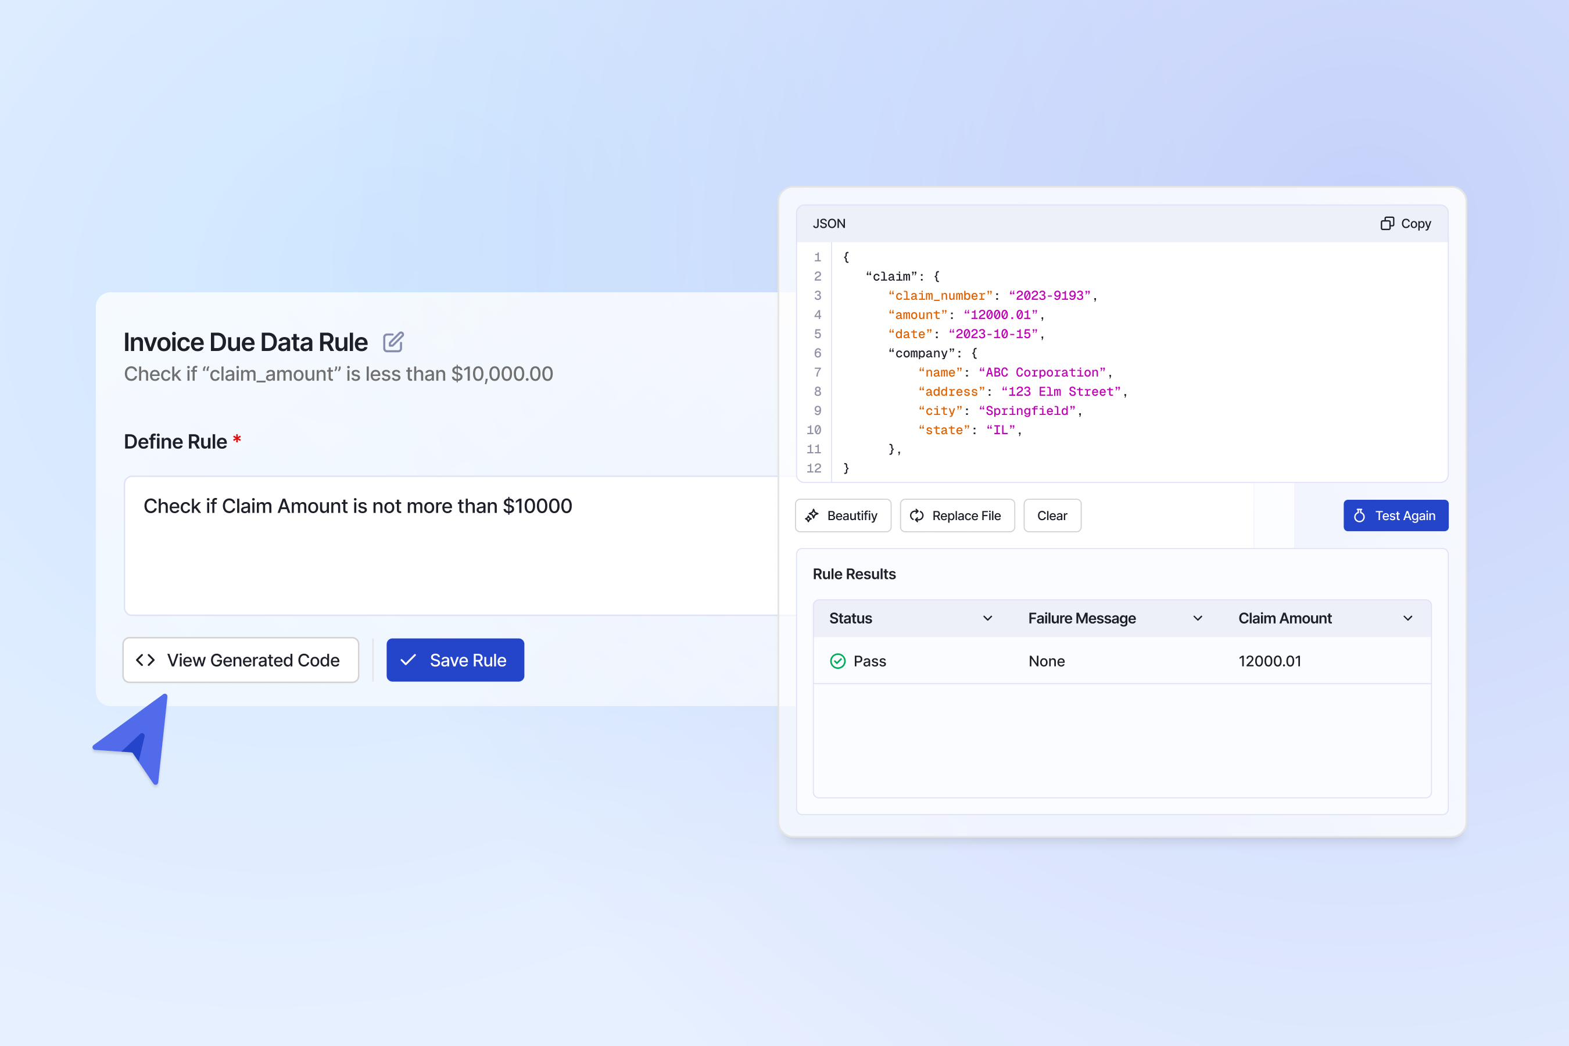Screen dimensions: 1569x1046
Task: Click the sparkle icon on Beautifiy button
Action: click(x=812, y=515)
